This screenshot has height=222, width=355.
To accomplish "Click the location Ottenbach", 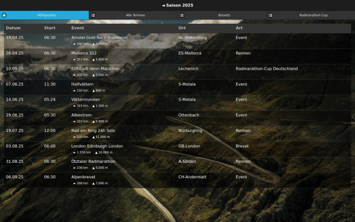I will coord(189,115).
